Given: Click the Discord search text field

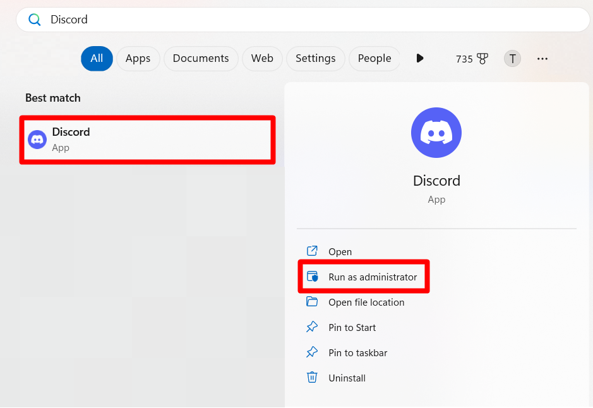Looking at the screenshot, I should click(302, 20).
